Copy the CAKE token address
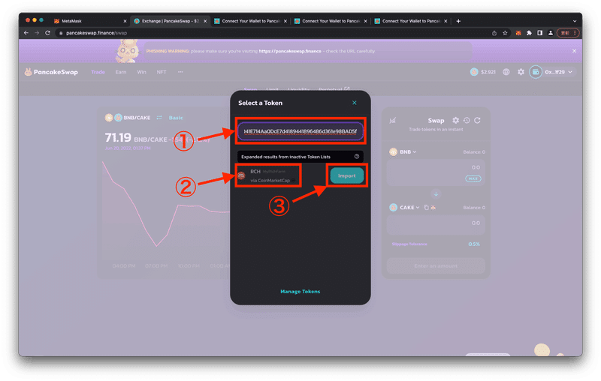This screenshot has width=601, height=381. tap(426, 207)
